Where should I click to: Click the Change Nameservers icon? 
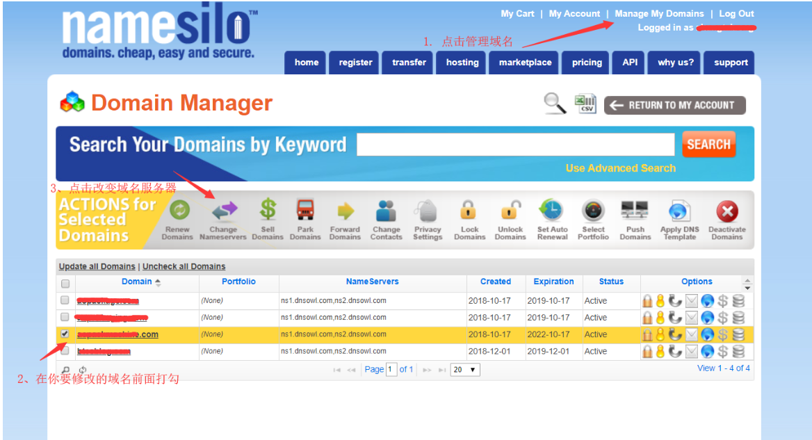point(225,211)
